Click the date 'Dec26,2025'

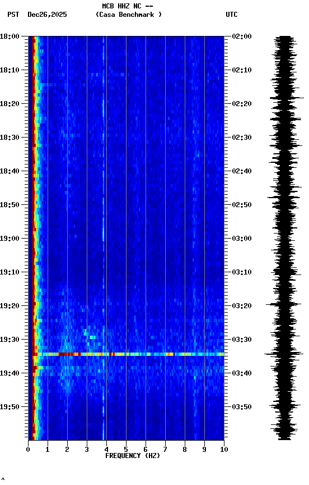tap(47, 15)
